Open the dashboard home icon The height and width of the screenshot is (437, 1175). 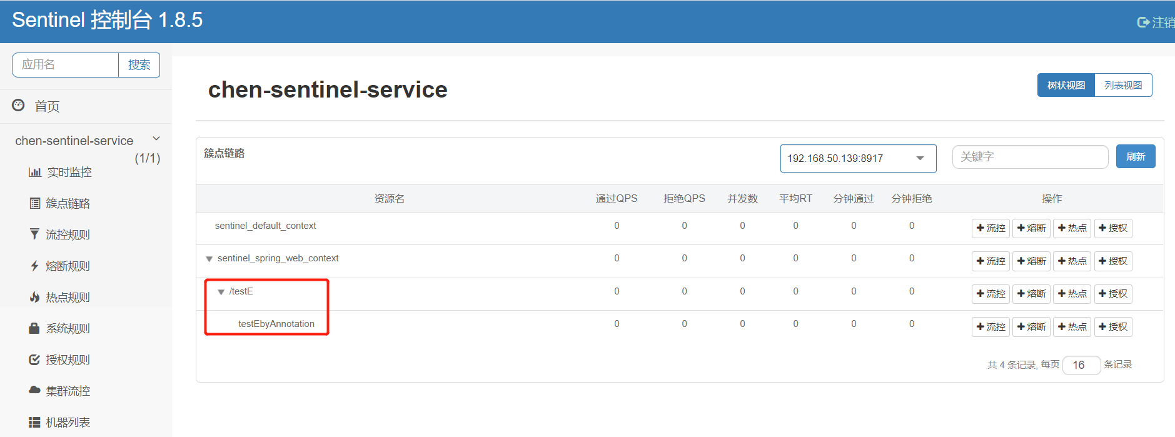[19, 106]
